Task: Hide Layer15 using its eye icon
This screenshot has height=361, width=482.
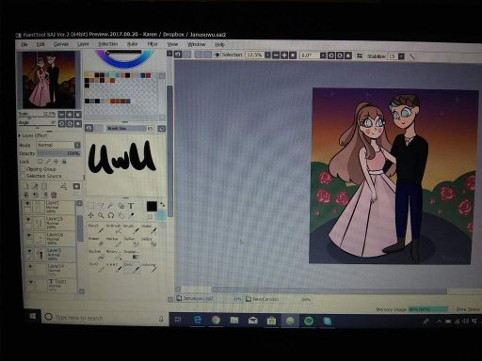Action: 28,219
